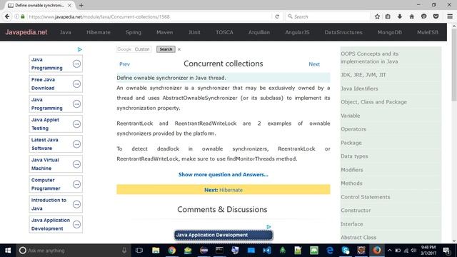Open Task View on the taskbar
Viewport: 457px width, 257px height.
click(x=139, y=251)
